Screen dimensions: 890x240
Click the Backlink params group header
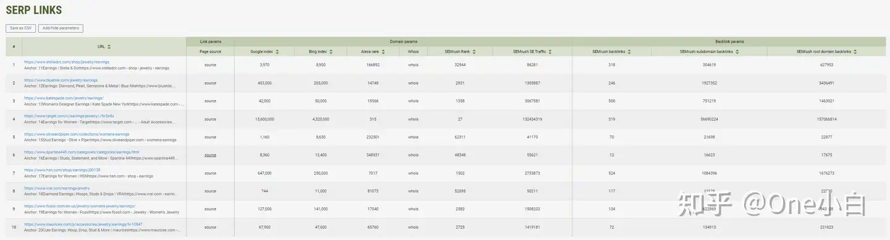[729, 41]
